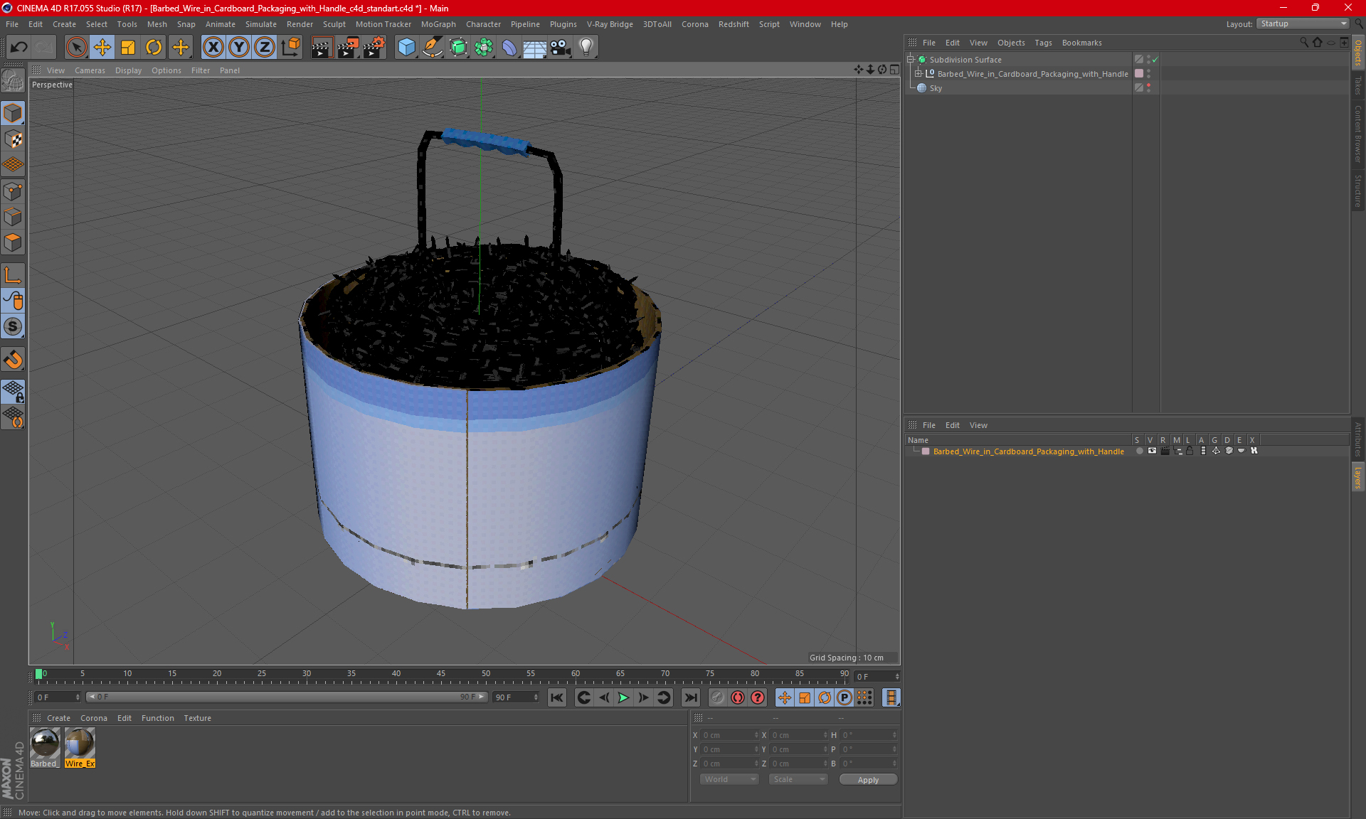The image size is (1366, 819).
Task: Add a Cube primitive object
Action: pyautogui.click(x=406, y=48)
